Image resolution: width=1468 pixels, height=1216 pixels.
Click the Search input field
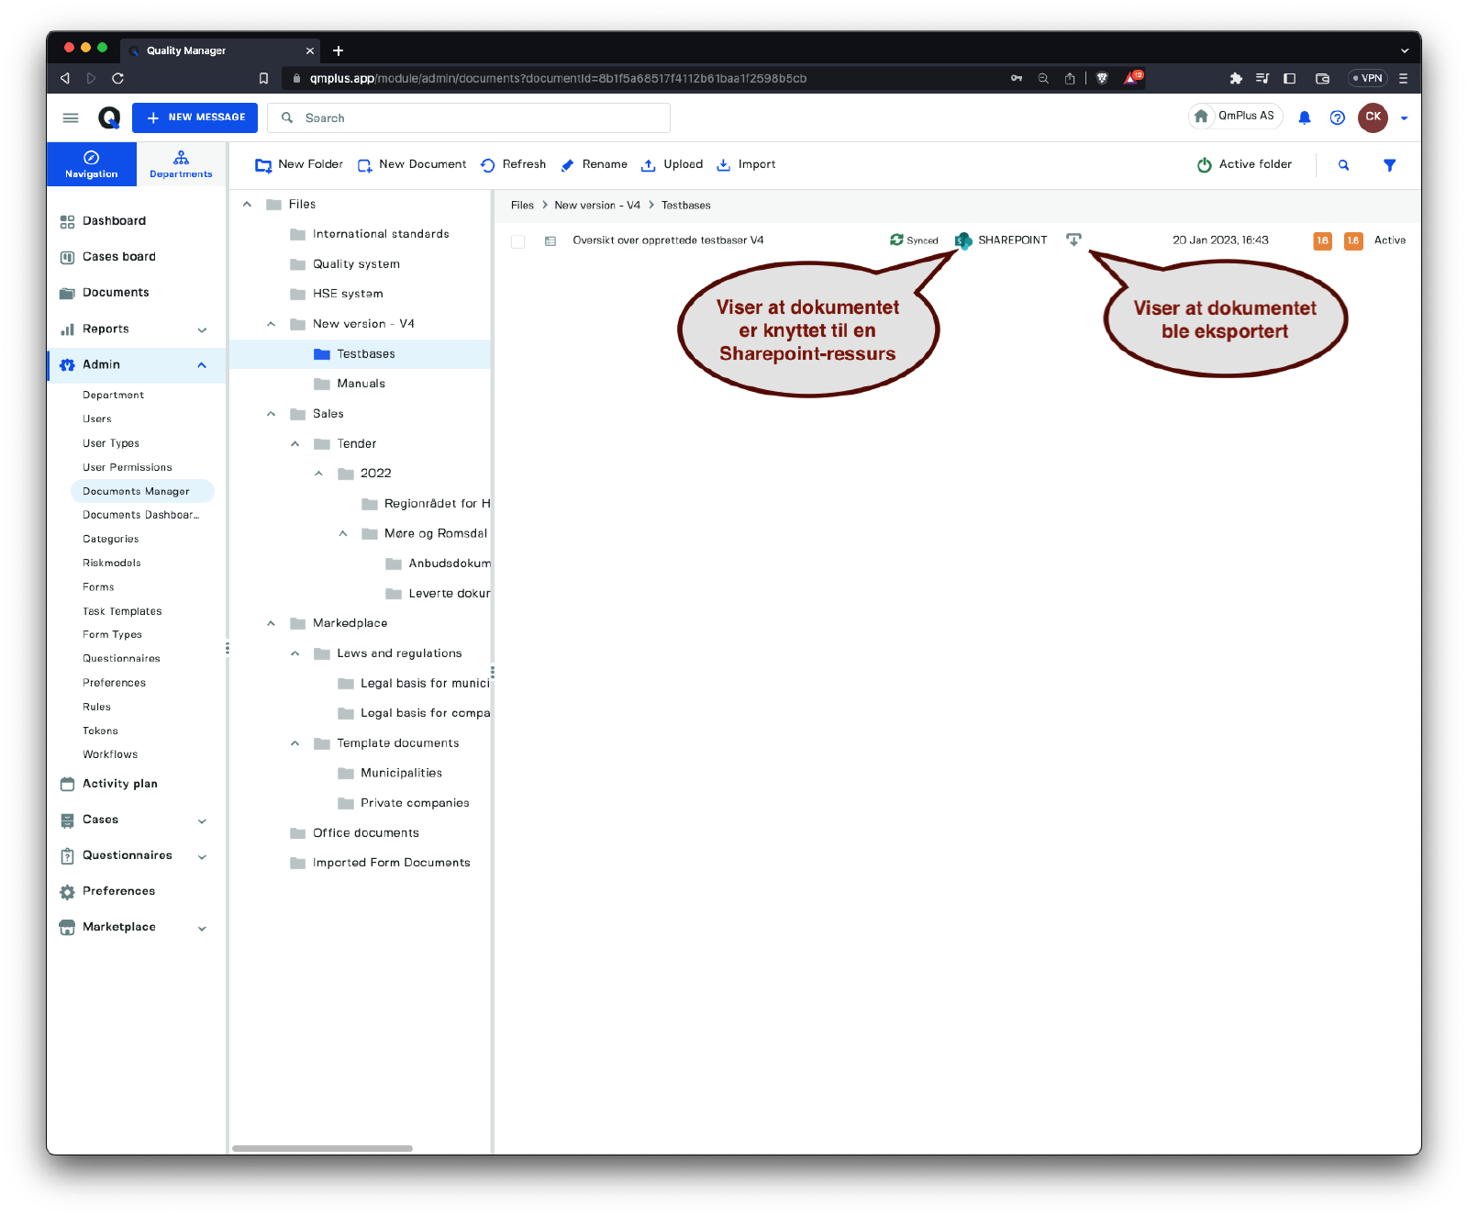click(x=477, y=117)
